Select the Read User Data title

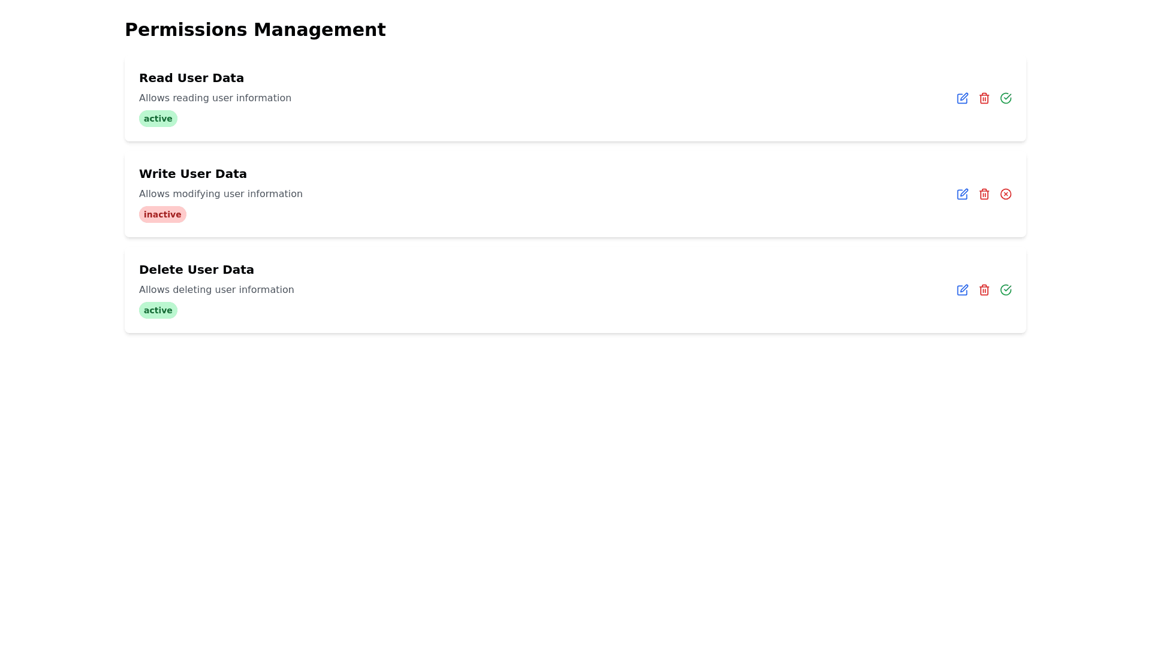pyautogui.click(x=191, y=78)
